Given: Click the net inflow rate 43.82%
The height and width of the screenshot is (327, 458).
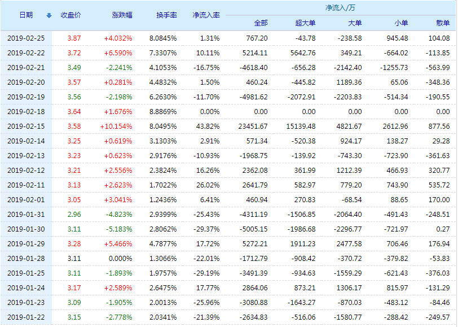Looking at the screenshot, I should (208, 127).
